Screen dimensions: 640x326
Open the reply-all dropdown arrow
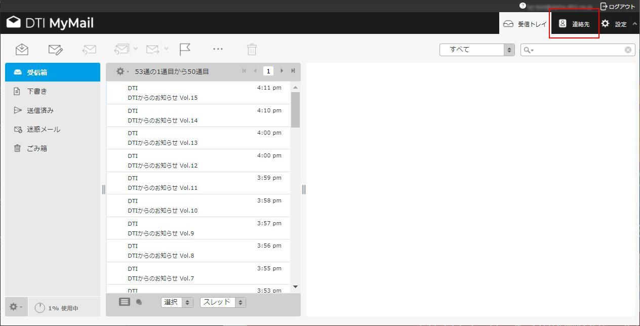tap(135, 49)
